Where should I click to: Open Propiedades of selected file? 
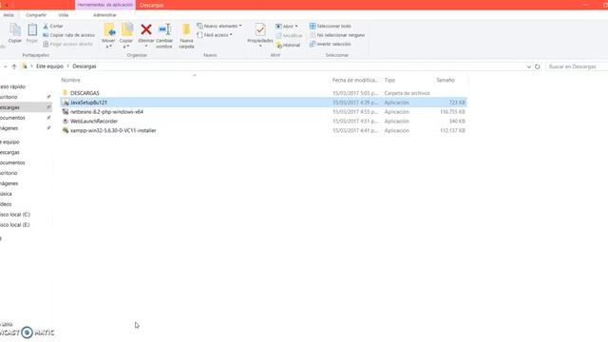pos(260,34)
